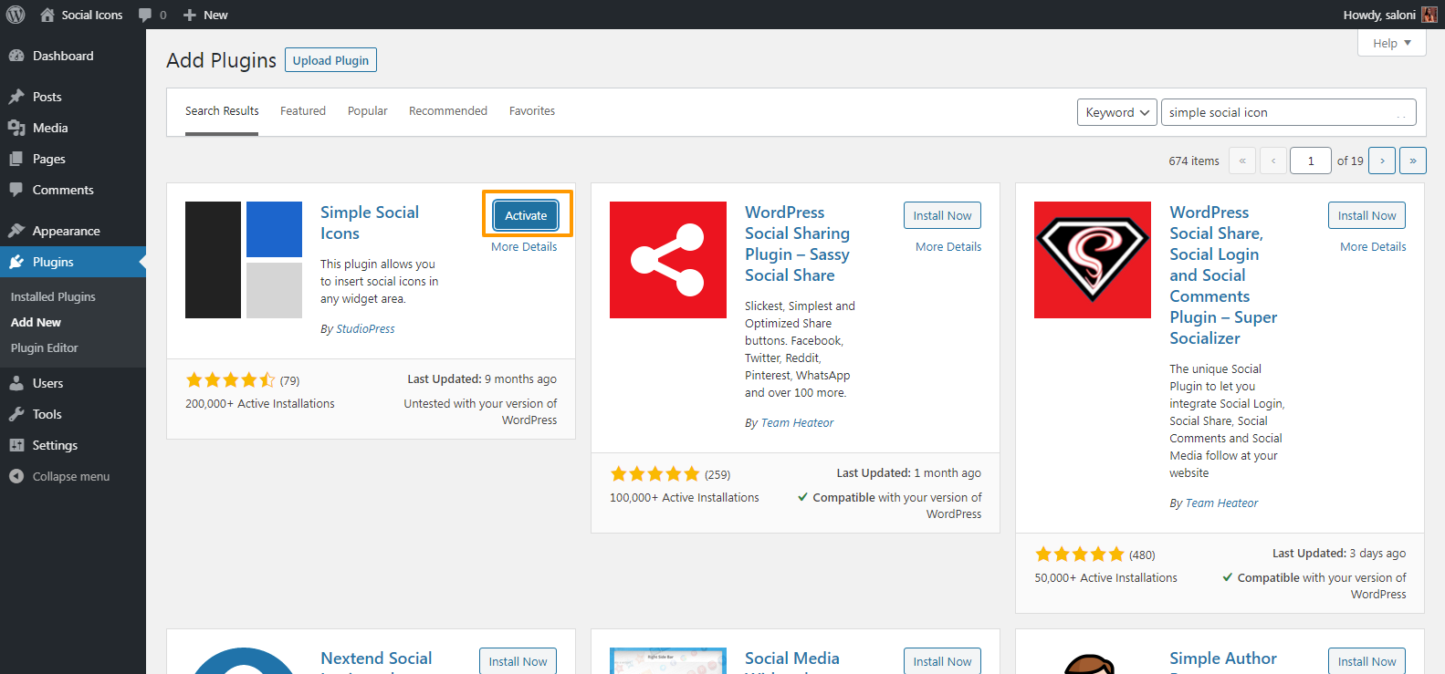Open More Details for Sassy Social Share
This screenshot has height=674, width=1445.
pos(948,246)
